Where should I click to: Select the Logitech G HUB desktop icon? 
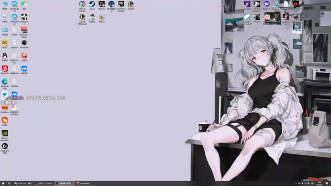(5, 148)
